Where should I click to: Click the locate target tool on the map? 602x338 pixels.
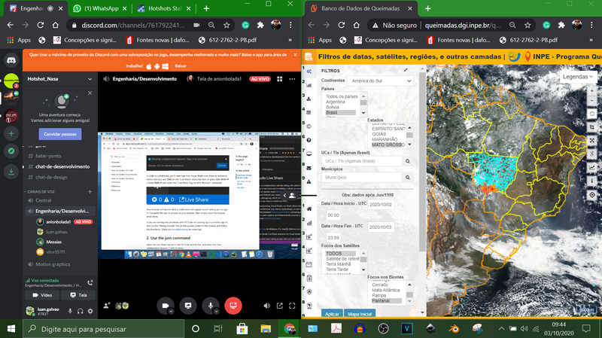pos(591,195)
